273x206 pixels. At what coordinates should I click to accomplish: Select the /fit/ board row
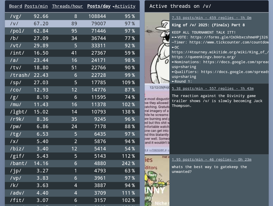tap(72, 200)
